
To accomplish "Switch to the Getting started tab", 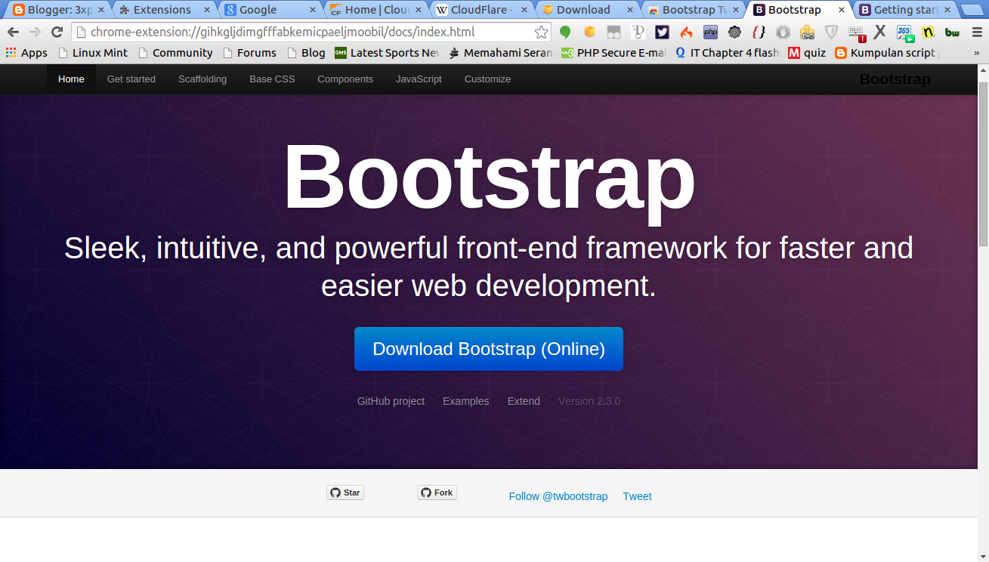I will [x=905, y=10].
